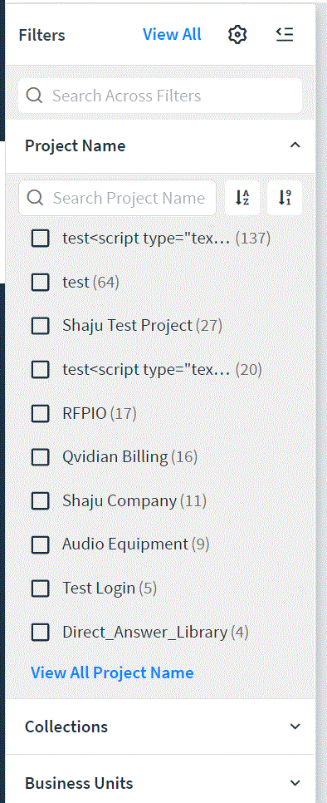Open View All Project Name link
The image size is (327, 803).
click(112, 672)
